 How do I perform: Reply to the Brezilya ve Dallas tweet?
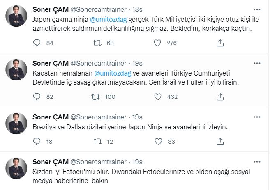(37, 142)
